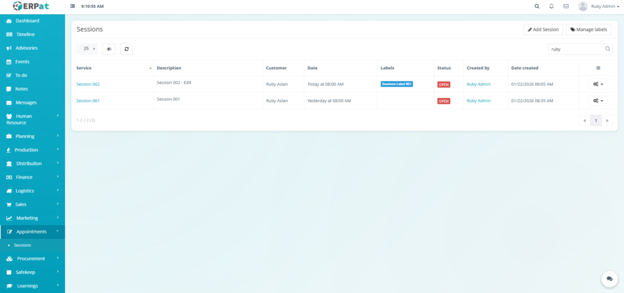Click the Add Session button

tap(543, 29)
